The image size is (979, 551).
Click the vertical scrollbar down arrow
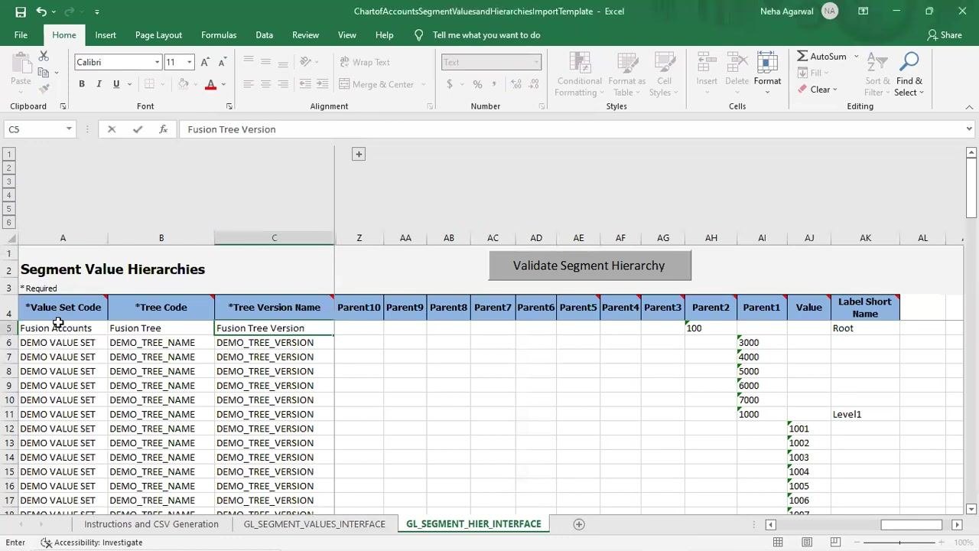971,509
